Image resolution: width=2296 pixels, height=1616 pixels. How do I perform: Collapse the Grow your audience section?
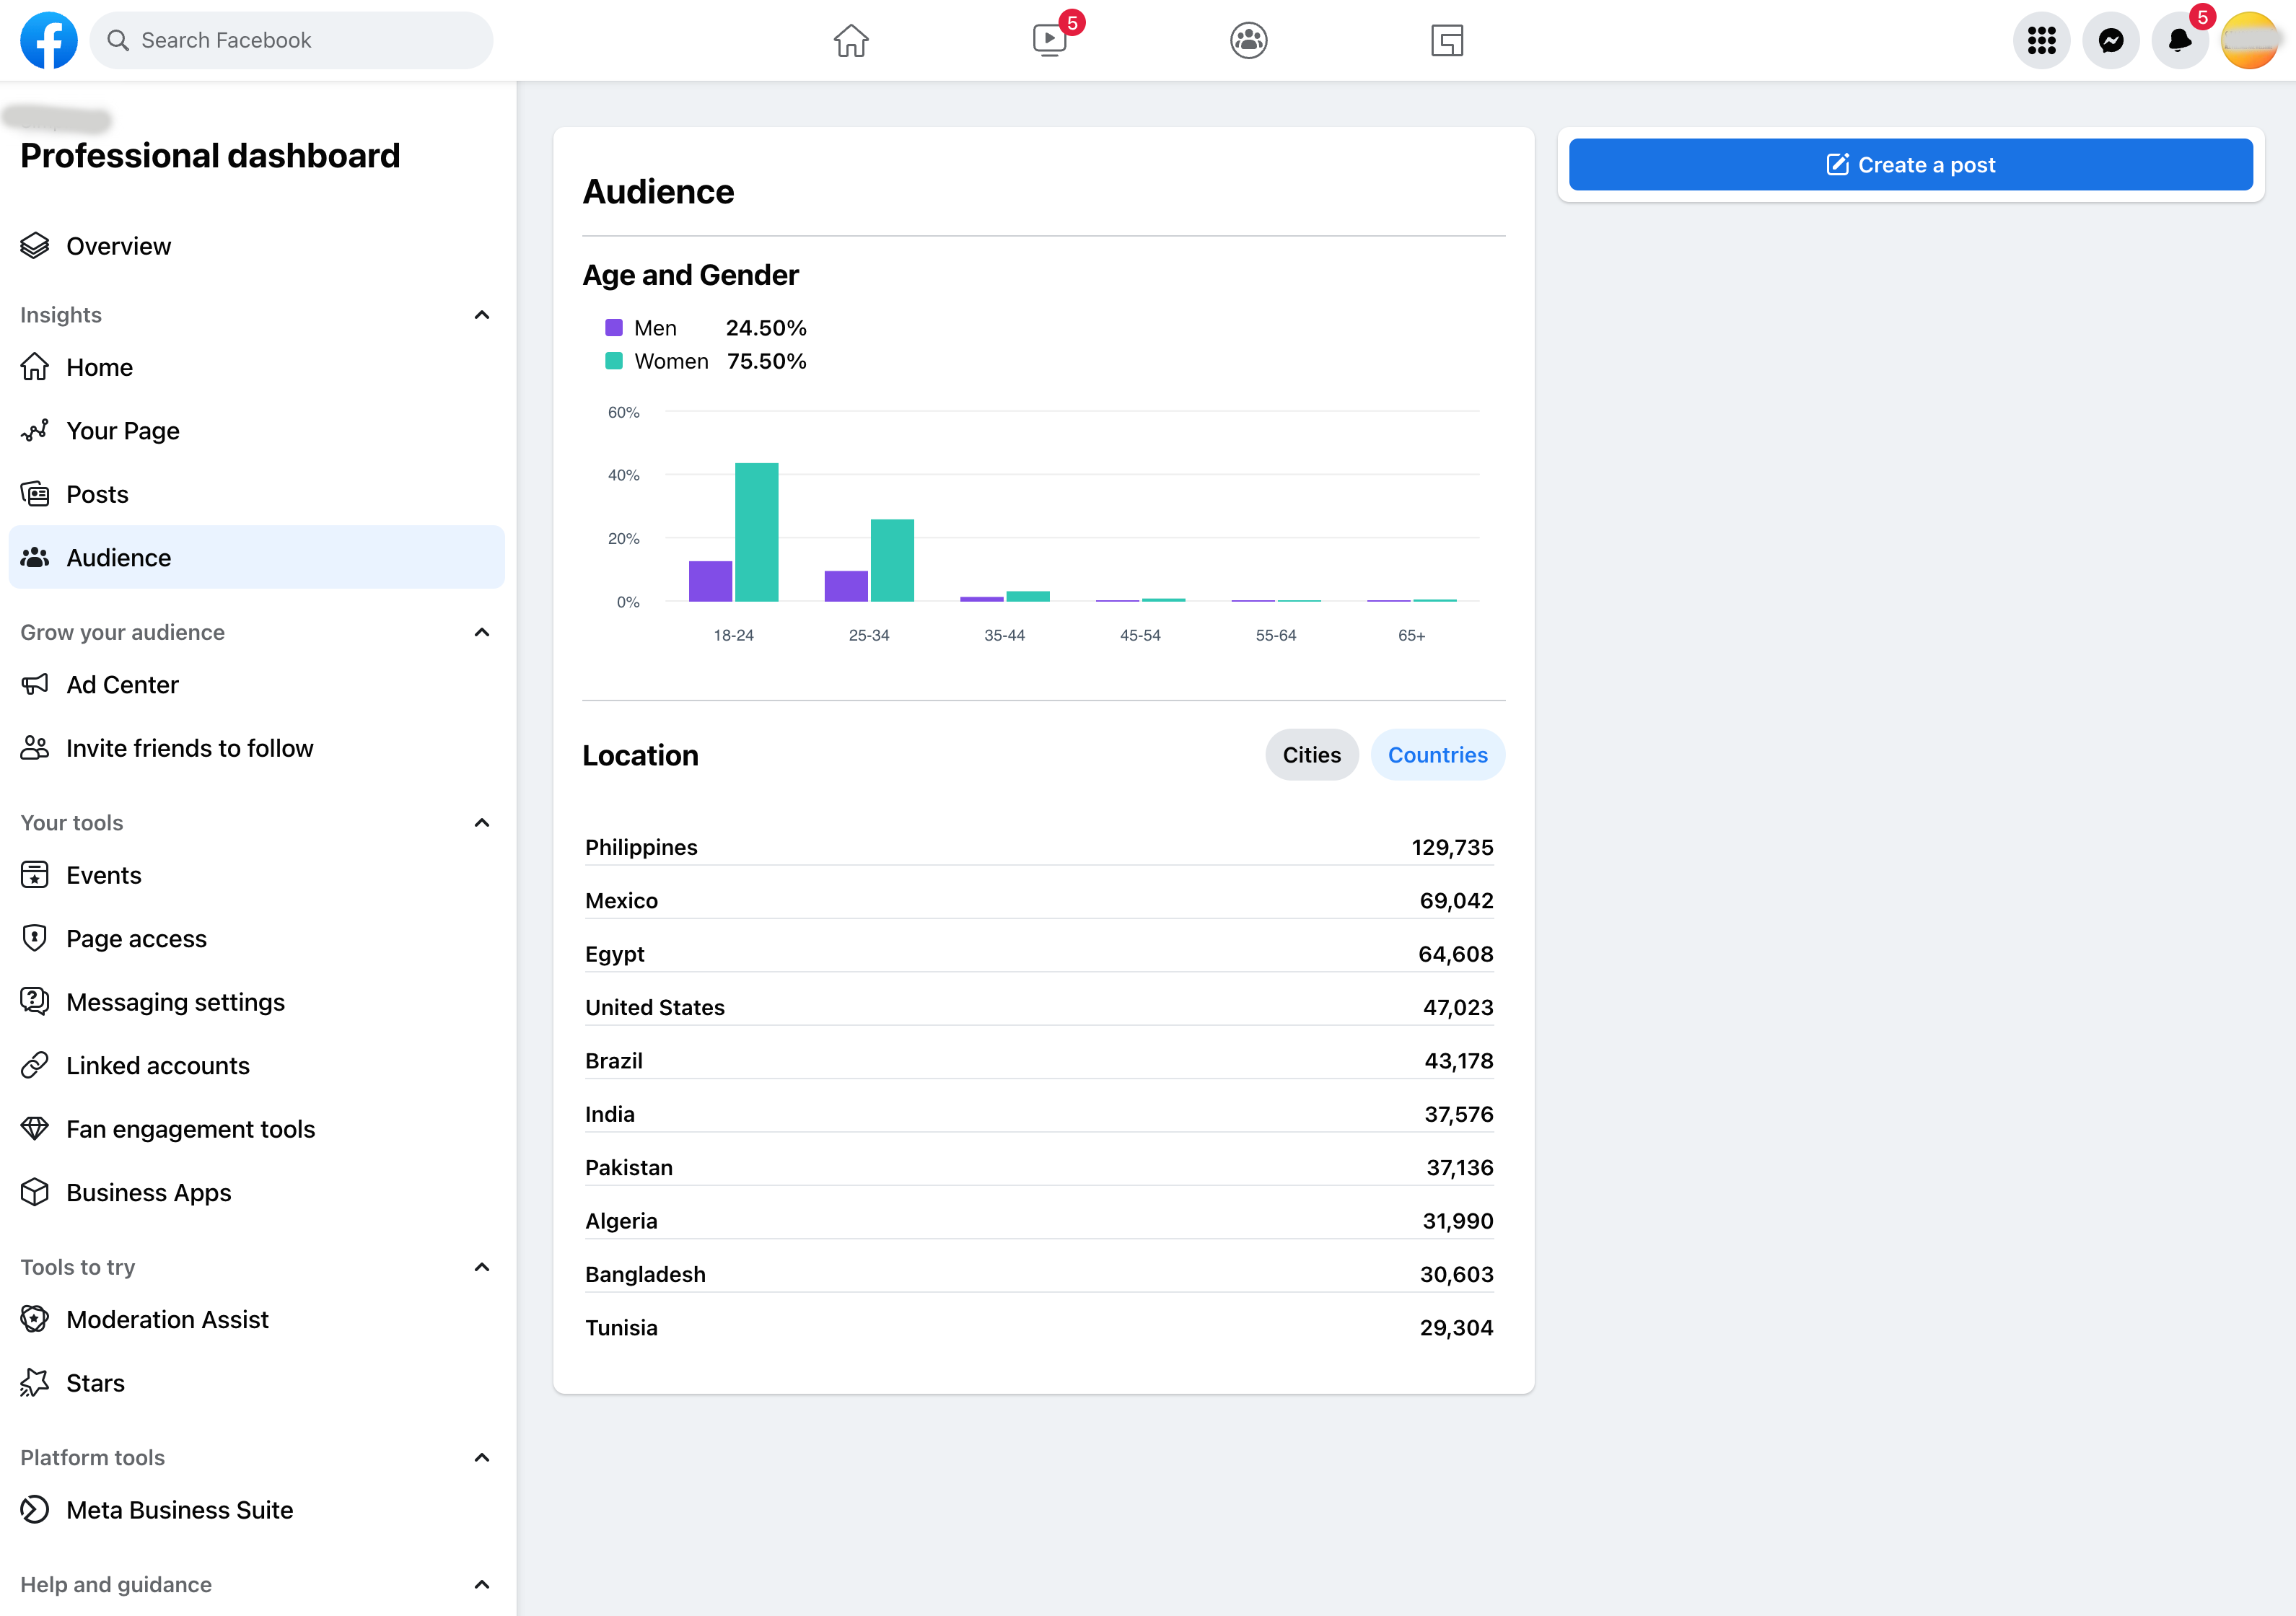tap(481, 632)
